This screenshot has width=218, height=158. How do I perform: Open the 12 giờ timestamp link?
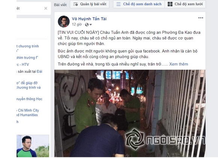coord(77,24)
